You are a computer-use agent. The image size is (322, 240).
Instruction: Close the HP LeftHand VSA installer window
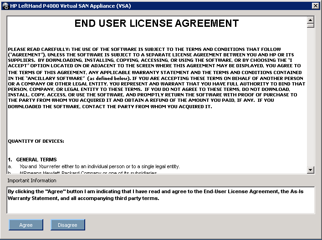pos(315,6)
